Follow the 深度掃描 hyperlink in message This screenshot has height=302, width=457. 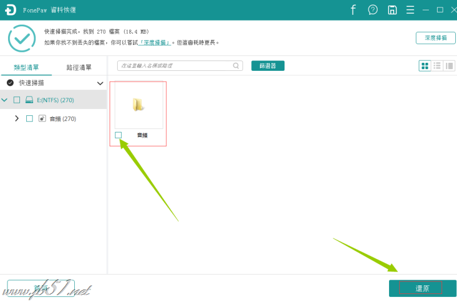pos(154,43)
